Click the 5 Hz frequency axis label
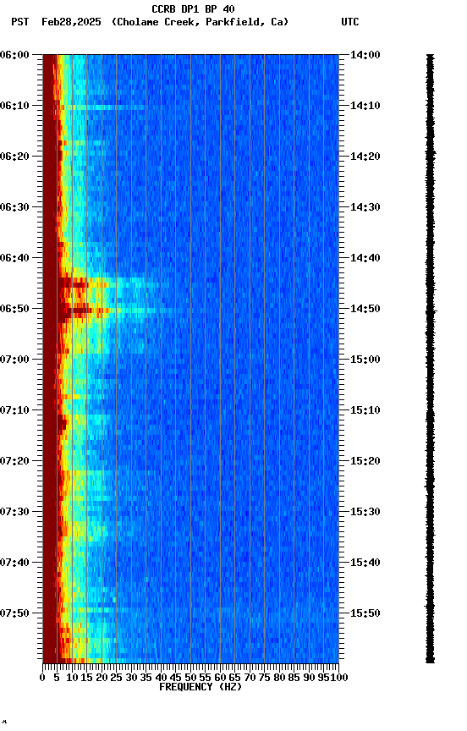This screenshot has width=467, height=731. tap(57, 678)
